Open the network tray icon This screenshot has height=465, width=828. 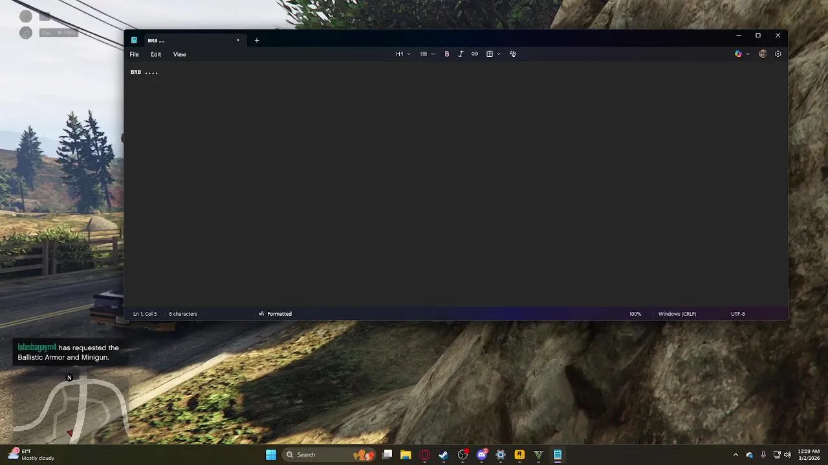(777, 455)
